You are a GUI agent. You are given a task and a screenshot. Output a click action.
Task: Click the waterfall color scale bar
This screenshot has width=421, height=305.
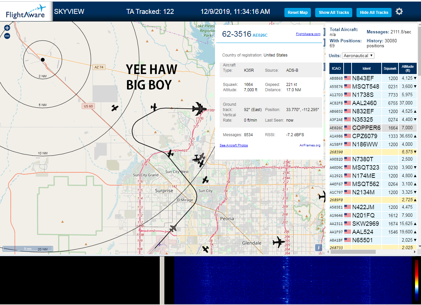click(417, 280)
